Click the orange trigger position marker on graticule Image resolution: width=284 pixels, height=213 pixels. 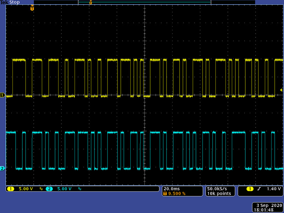coord(32,8)
